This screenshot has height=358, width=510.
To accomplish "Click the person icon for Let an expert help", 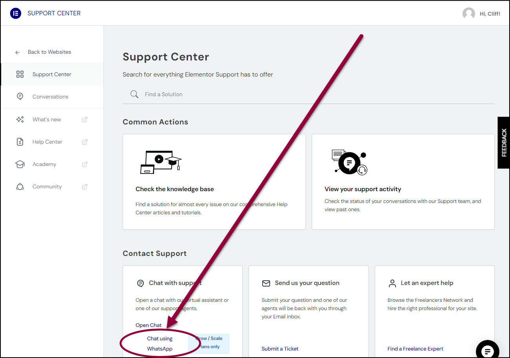I will (392, 283).
